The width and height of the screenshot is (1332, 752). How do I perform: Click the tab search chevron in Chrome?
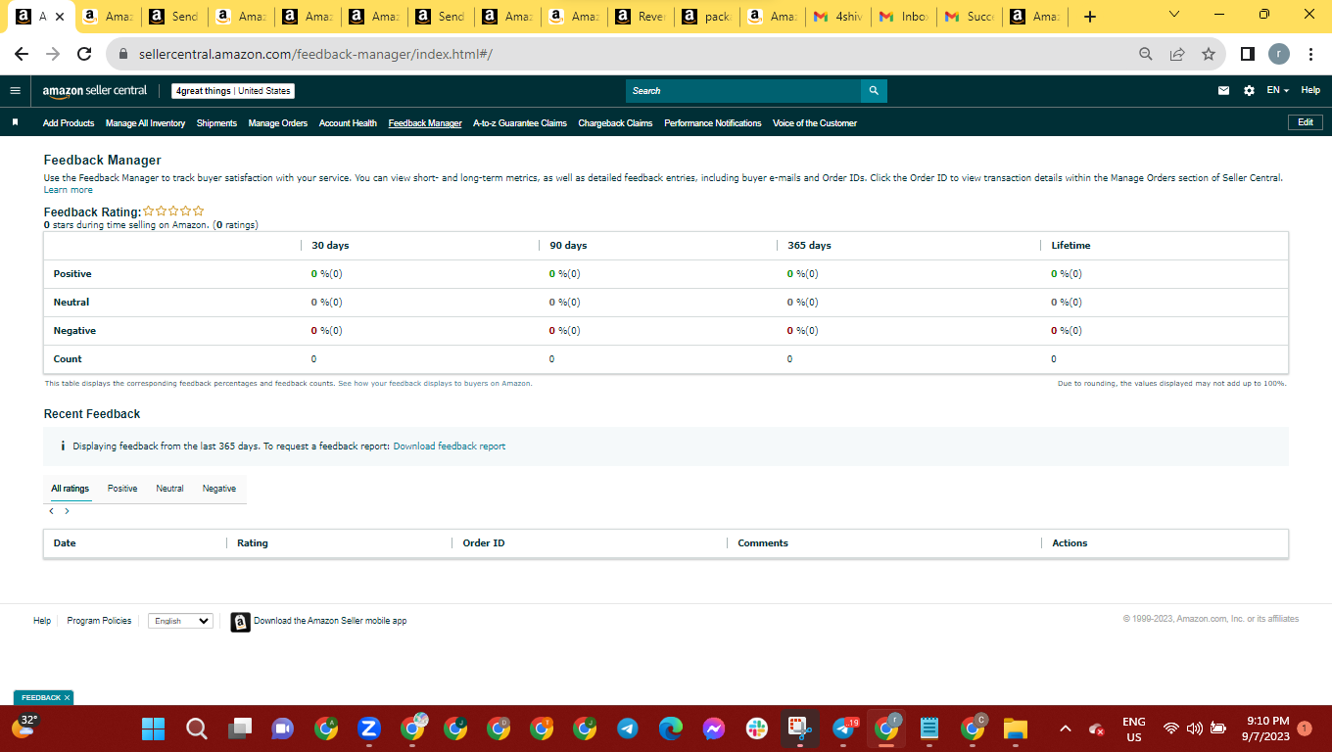click(x=1174, y=15)
